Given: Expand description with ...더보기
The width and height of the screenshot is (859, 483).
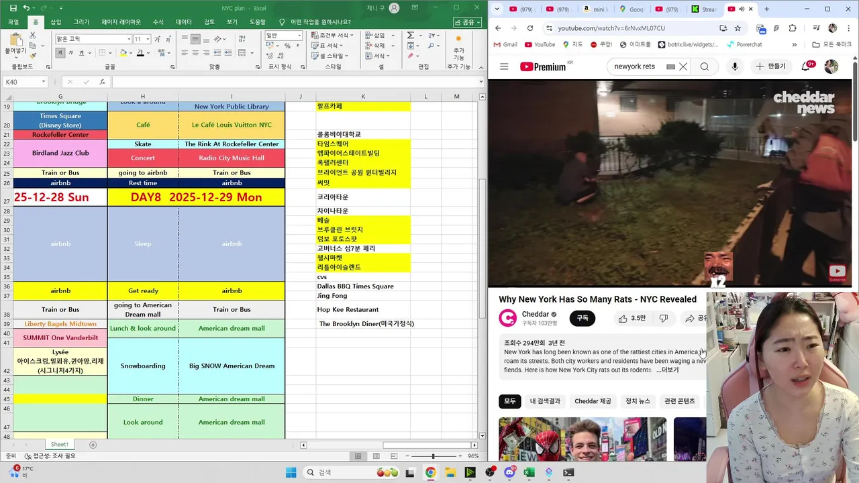Looking at the screenshot, I should (667, 370).
